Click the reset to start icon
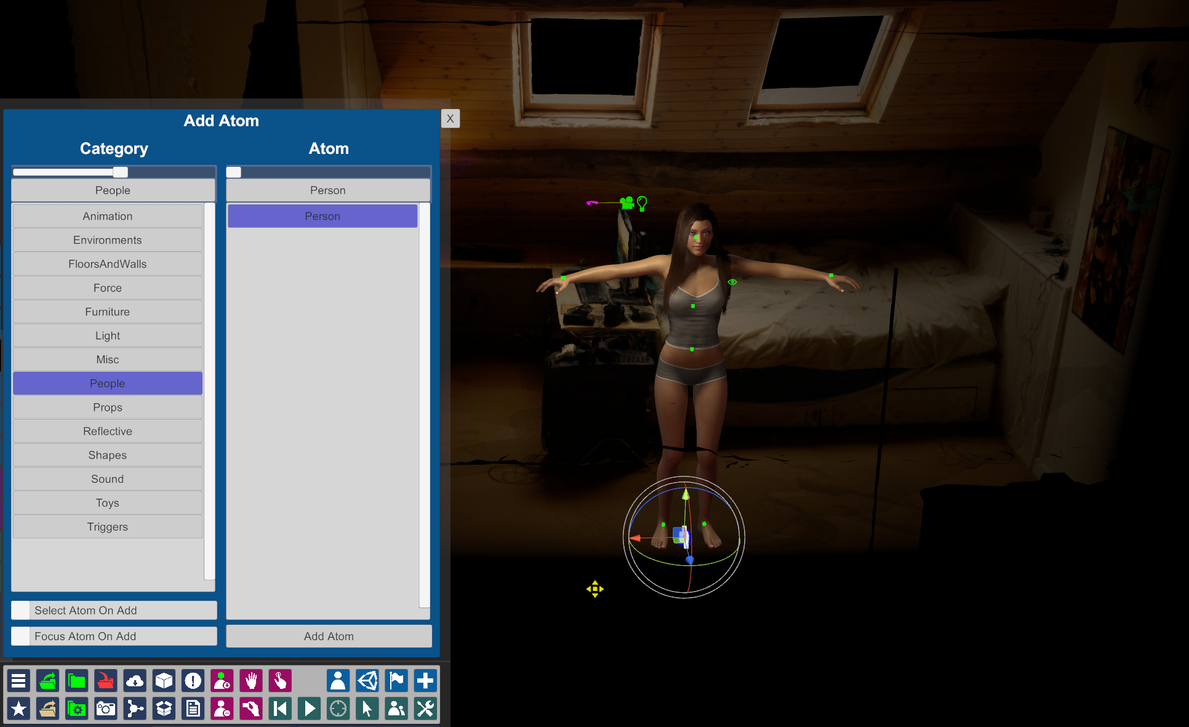Screen dimensions: 1189x727 (280, 709)
